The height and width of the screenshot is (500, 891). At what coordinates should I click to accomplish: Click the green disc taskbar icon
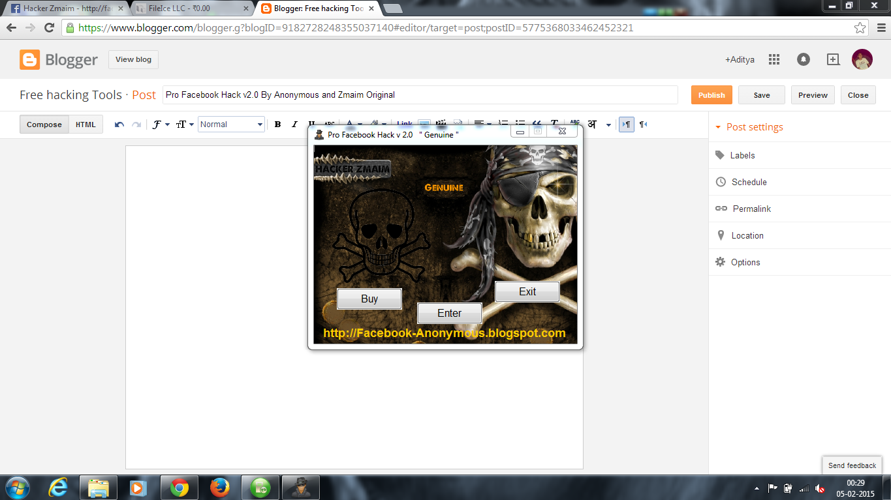pos(260,488)
